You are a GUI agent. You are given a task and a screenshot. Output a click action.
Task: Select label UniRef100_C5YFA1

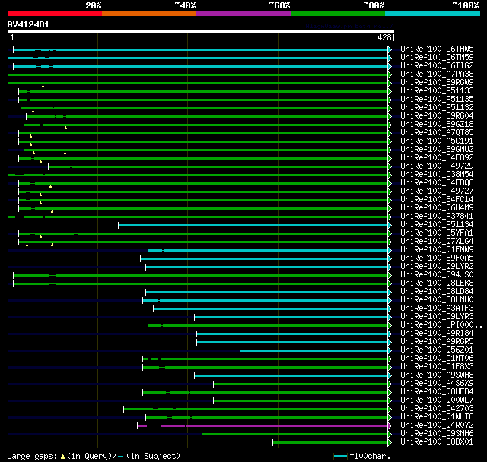pyautogui.click(x=437, y=233)
